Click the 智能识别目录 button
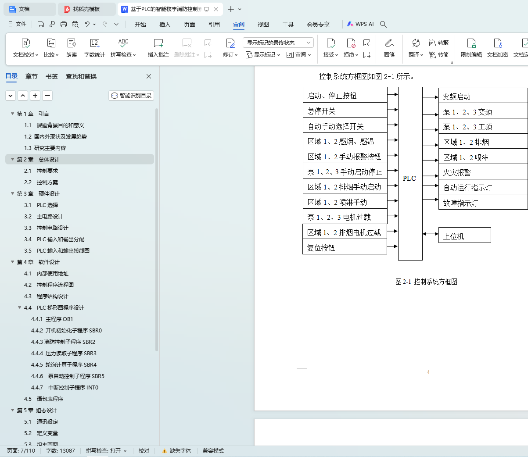 tap(131, 95)
